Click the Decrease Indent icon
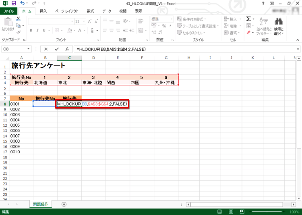Screen dimensions: 302x215 [125, 30]
